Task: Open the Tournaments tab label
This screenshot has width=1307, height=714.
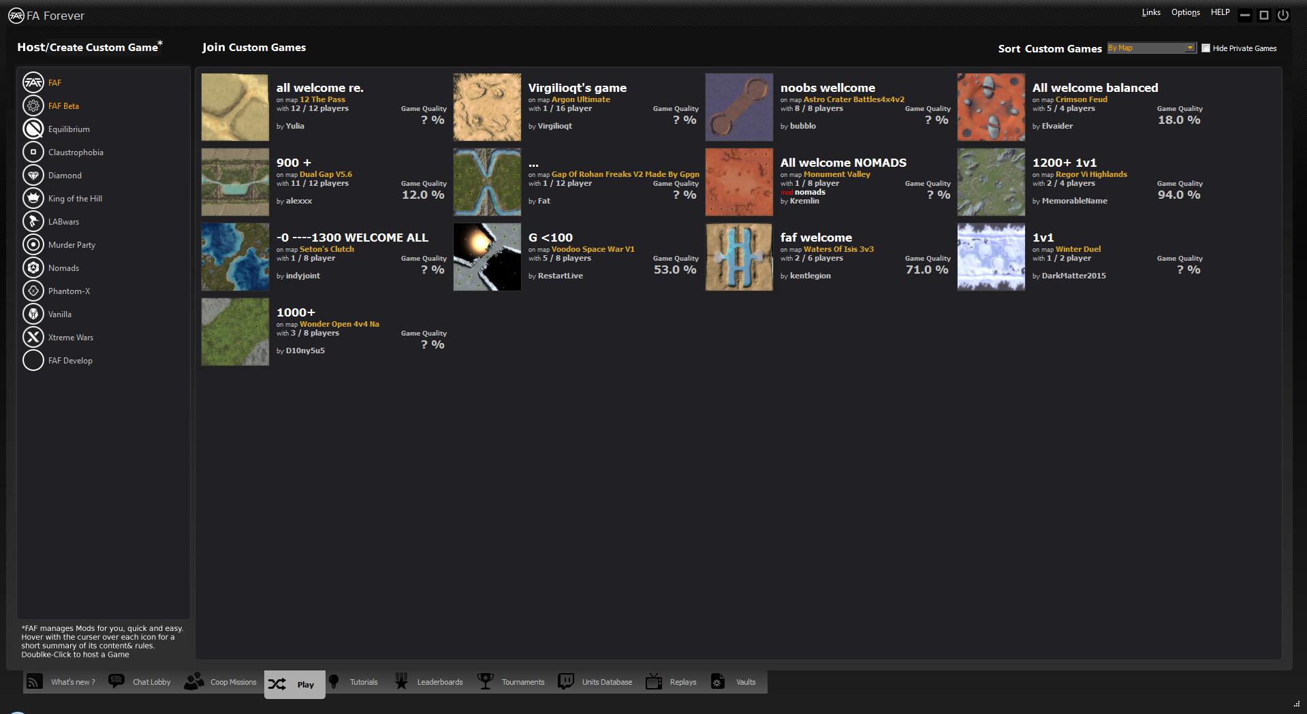Action: pyautogui.click(x=523, y=682)
